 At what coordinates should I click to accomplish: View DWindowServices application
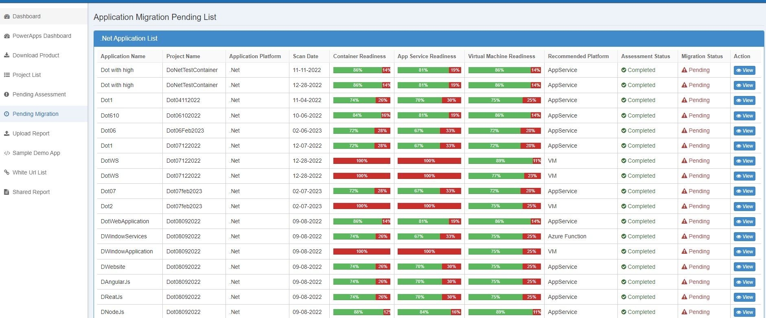click(x=744, y=237)
